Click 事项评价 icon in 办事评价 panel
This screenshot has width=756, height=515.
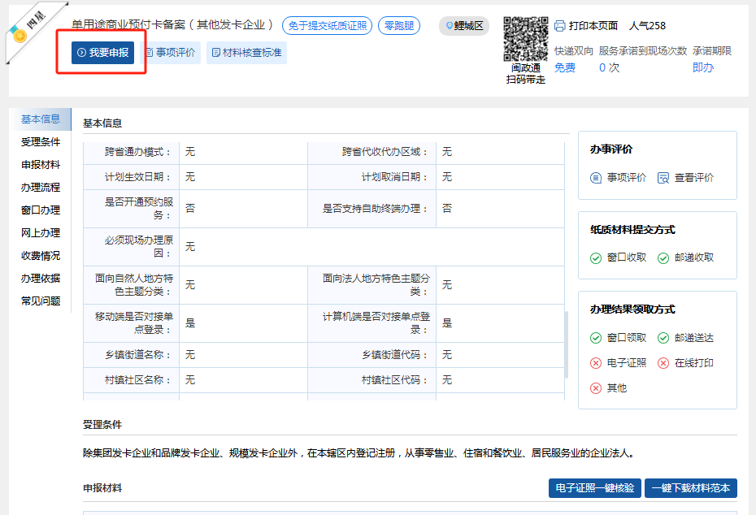[x=596, y=178]
